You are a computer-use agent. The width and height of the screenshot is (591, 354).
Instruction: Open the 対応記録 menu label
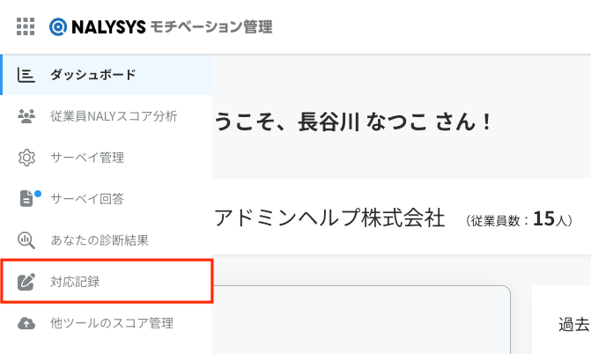(x=75, y=282)
